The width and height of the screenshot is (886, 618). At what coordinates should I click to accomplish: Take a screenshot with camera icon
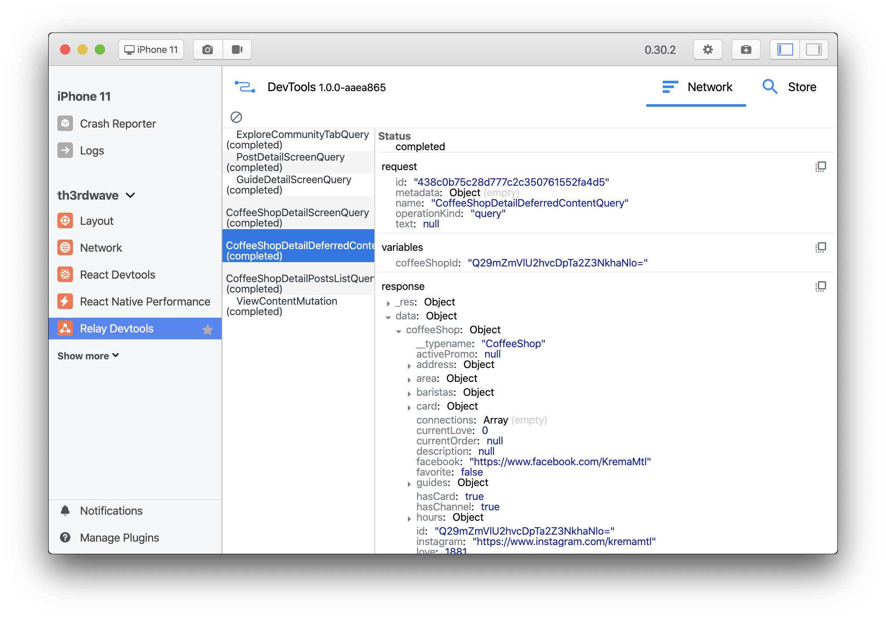(208, 49)
